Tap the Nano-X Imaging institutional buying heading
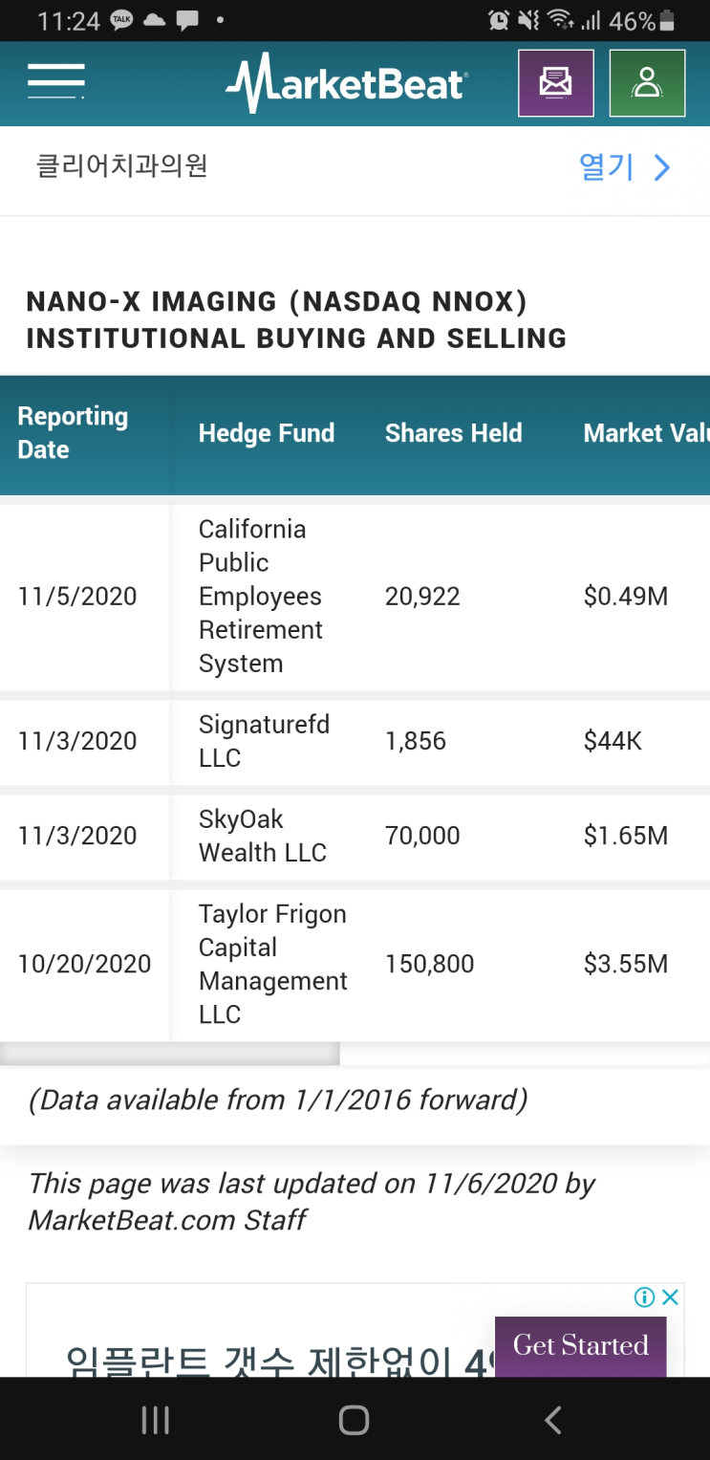This screenshot has height=1460, width=710. [x=296, y=320]
